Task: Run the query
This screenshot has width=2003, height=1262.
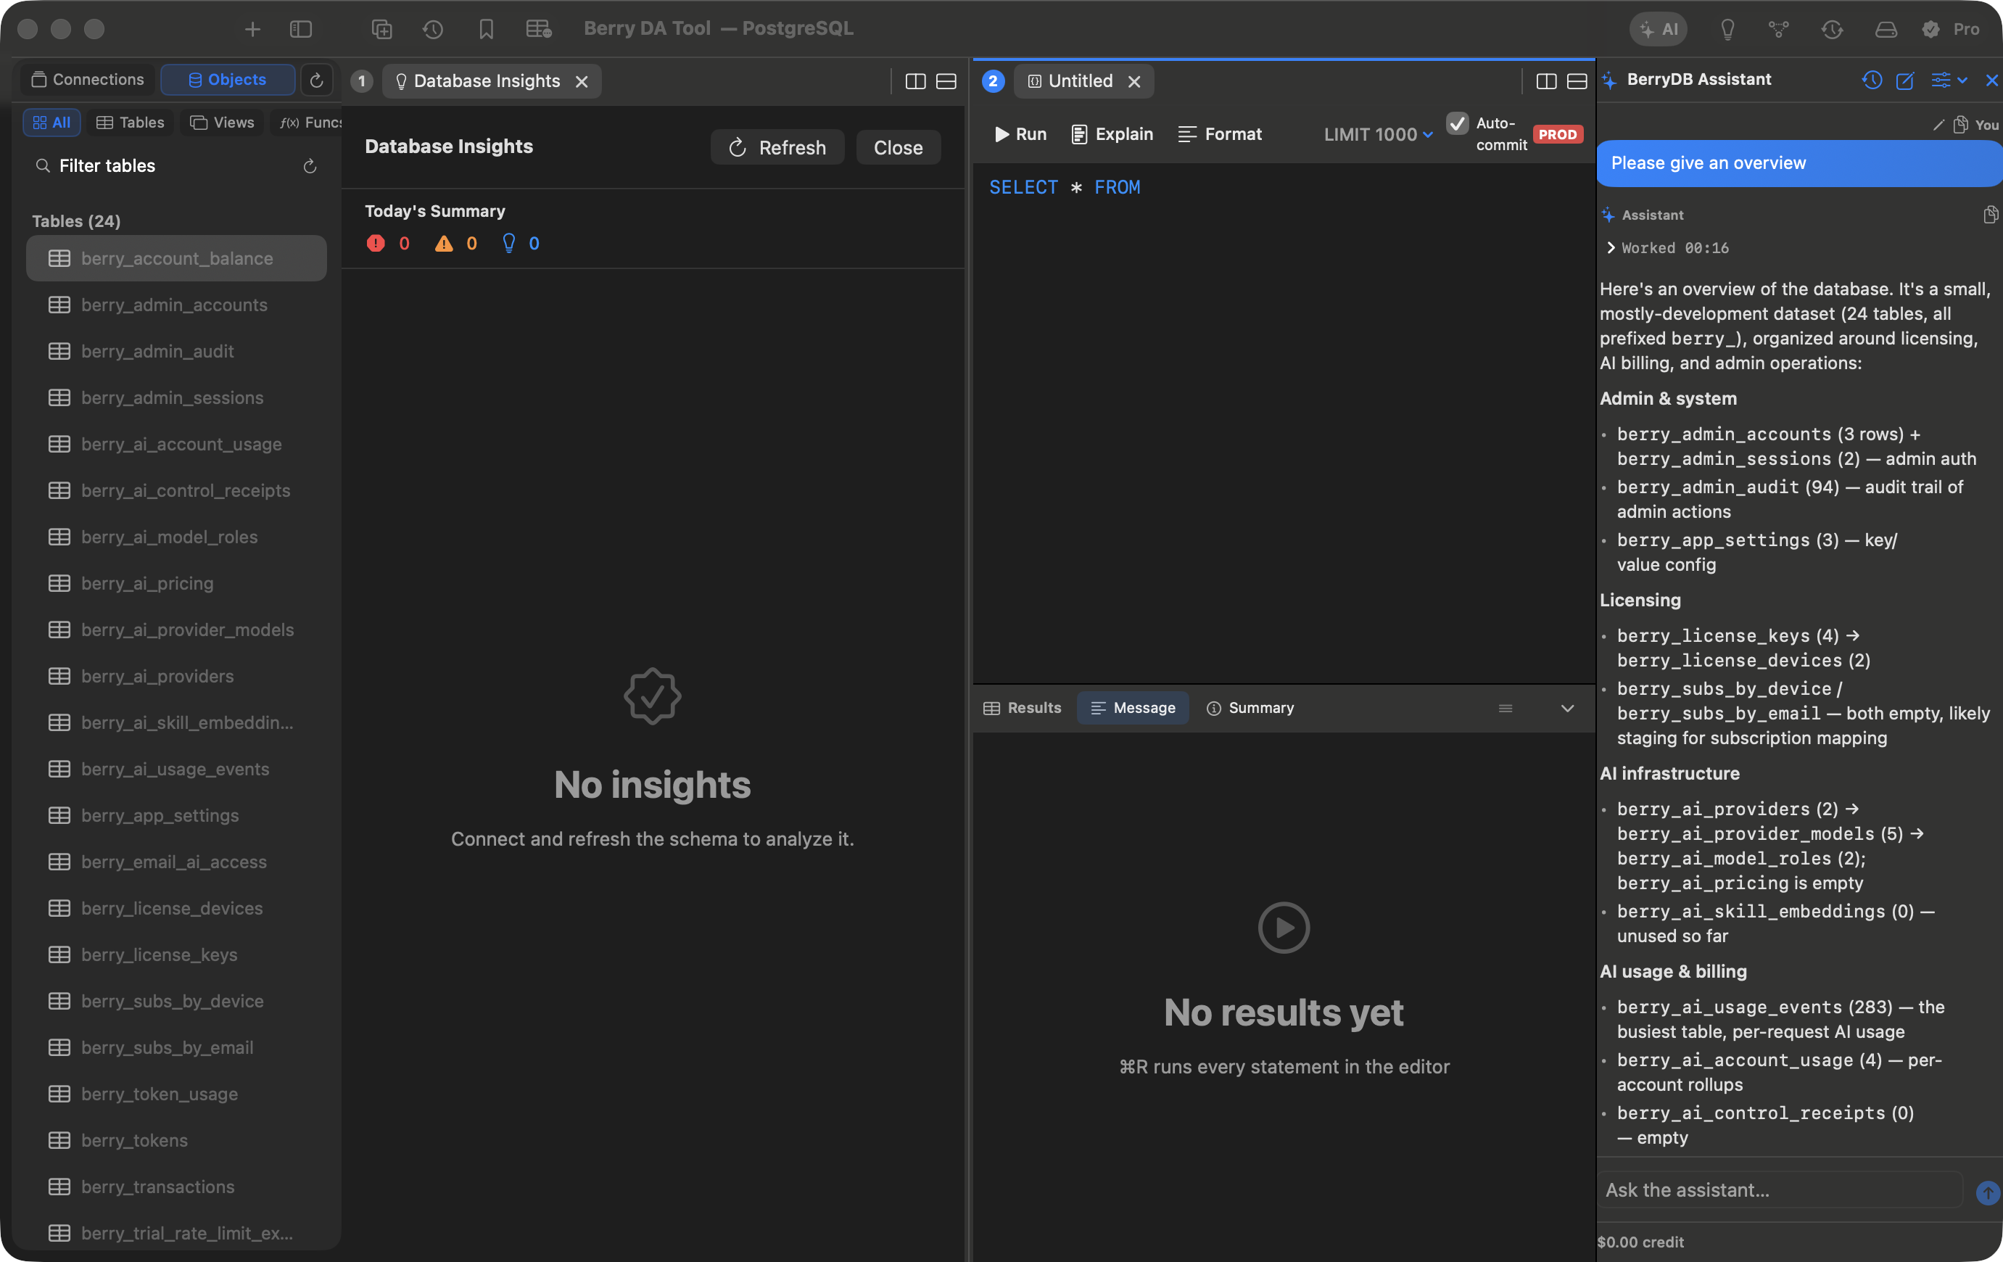Action: (x=1020, y=134)
